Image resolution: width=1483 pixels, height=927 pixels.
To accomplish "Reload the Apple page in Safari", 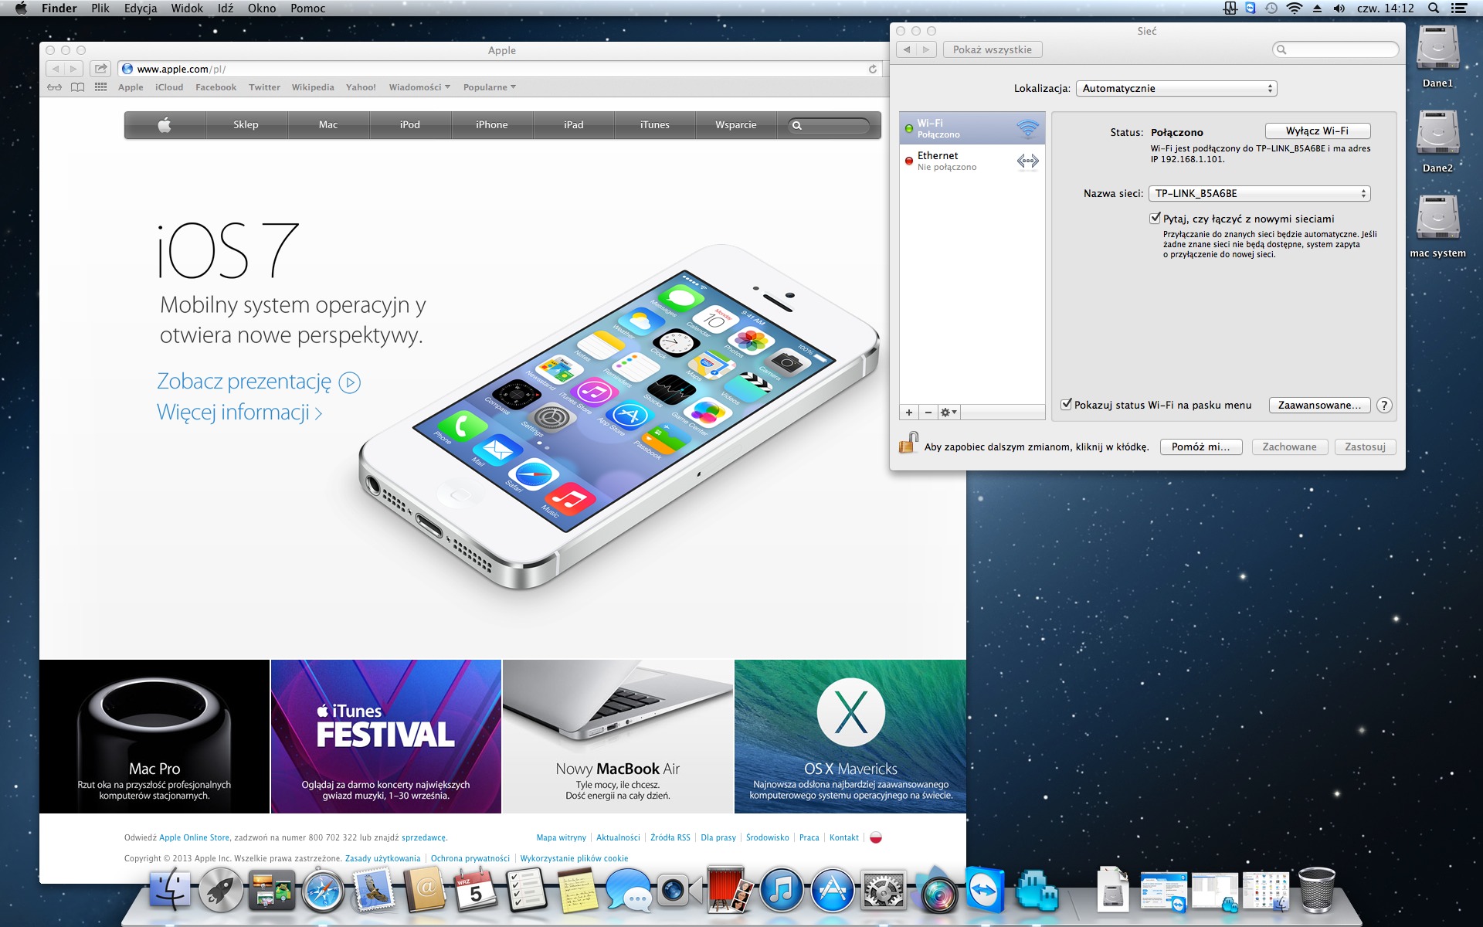I will pyautogui.click(x=873, y=69).
